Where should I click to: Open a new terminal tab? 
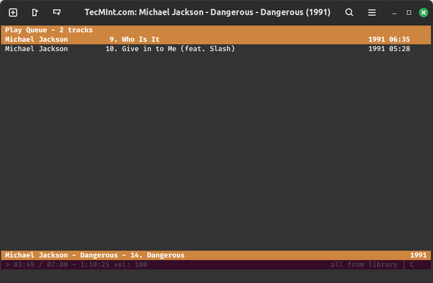[13, 13]
